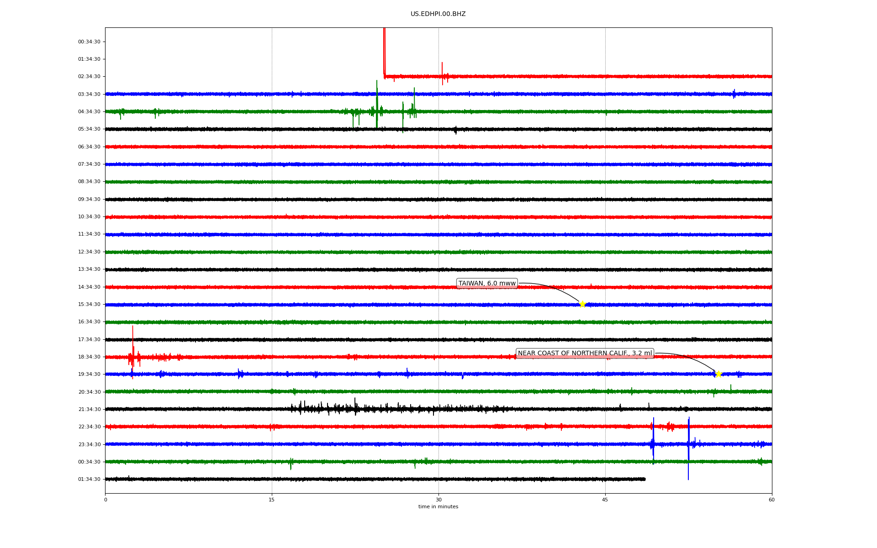The height and width of the screenshot is (548, 877).
Task: Click the x-axis tick label 15
Action: [x=272, y=500]
